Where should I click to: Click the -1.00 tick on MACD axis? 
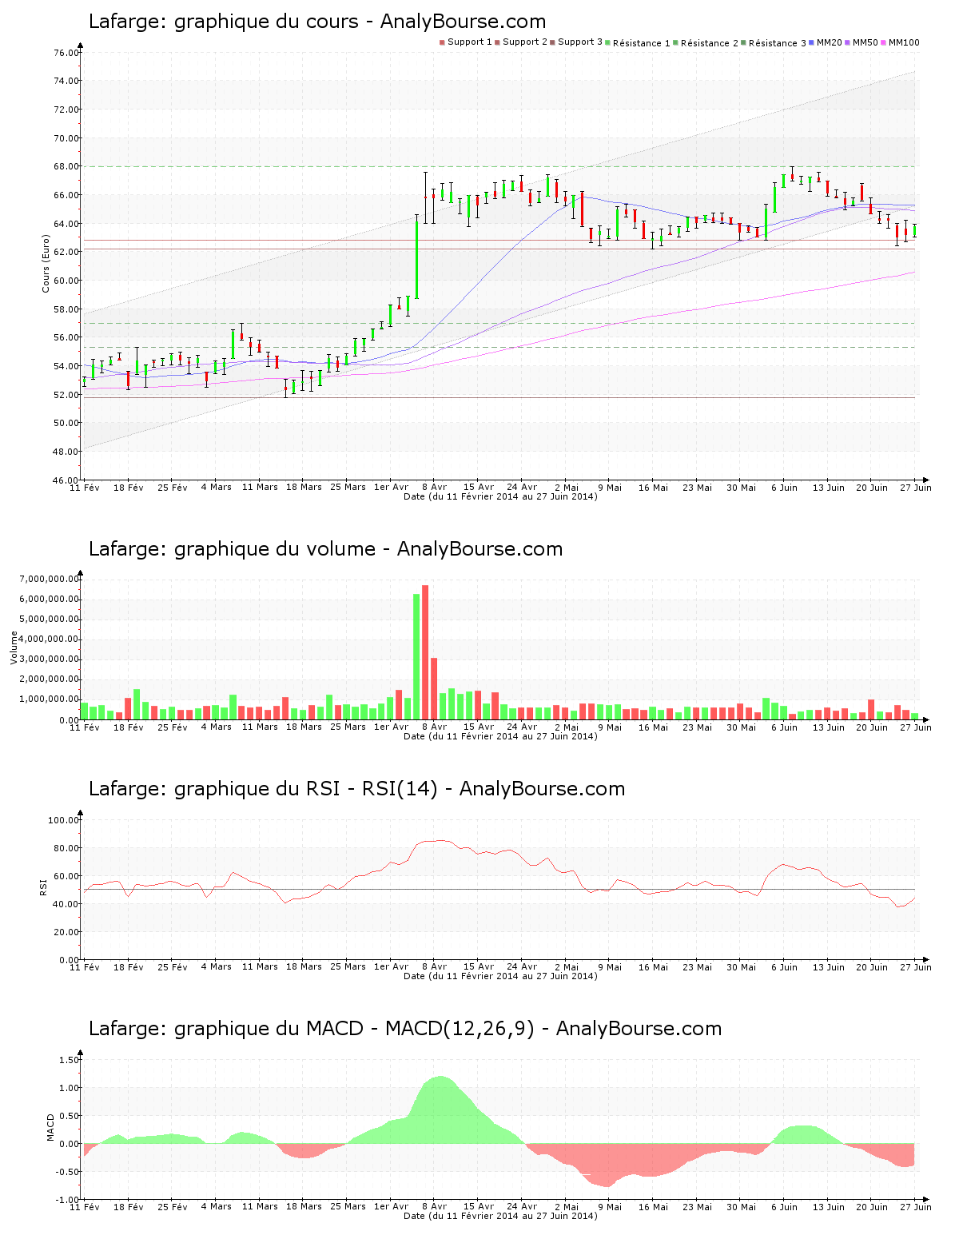tap(67, 1200)
